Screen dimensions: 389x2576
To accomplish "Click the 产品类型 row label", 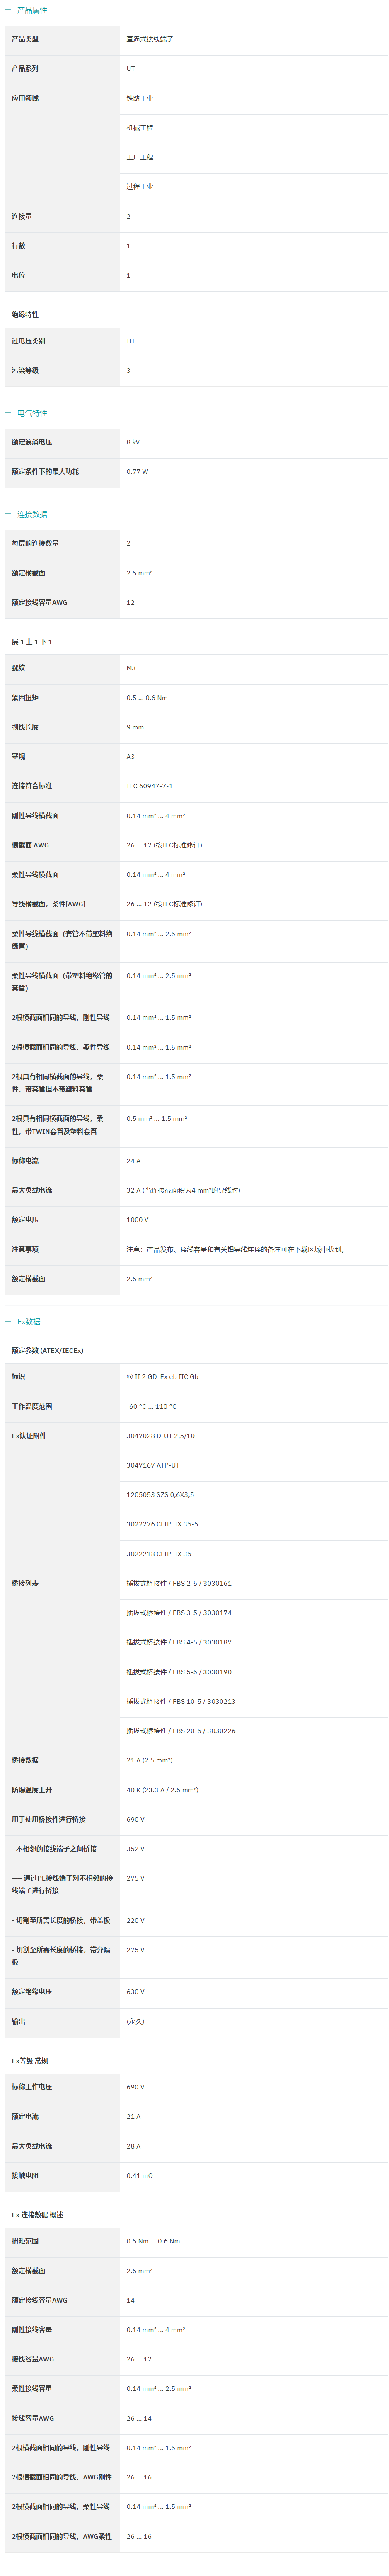I will [x=25, y=39].
